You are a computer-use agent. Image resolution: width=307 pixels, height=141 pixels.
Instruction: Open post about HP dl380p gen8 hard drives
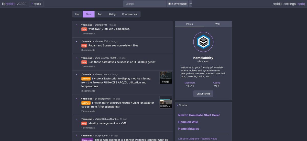122,62
